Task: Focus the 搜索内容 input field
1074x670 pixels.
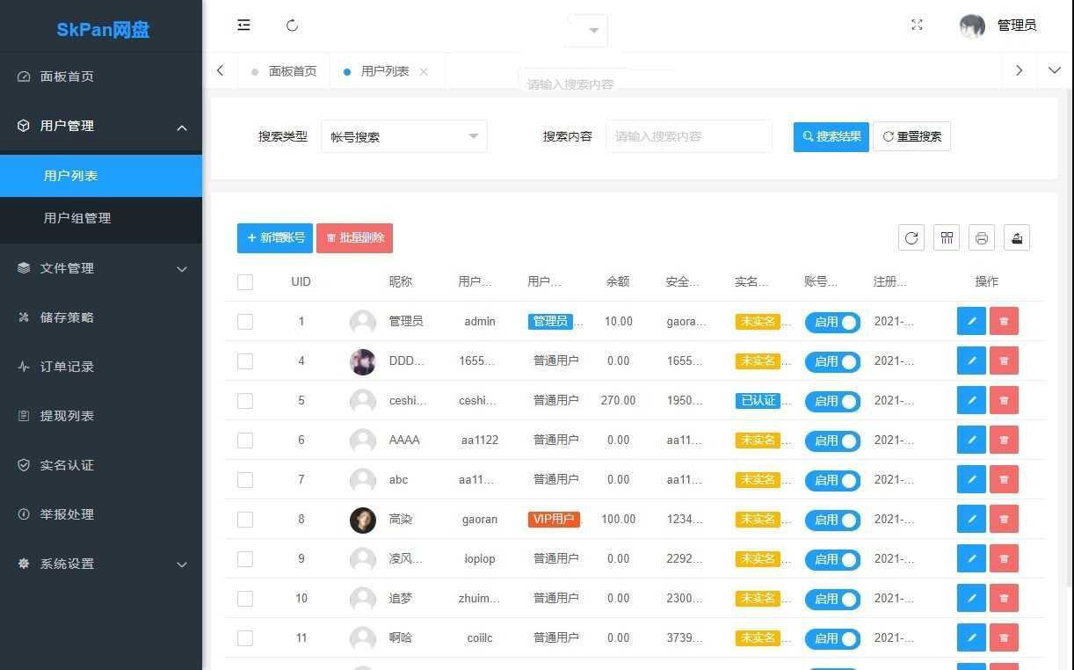Action: pos(688,137)
